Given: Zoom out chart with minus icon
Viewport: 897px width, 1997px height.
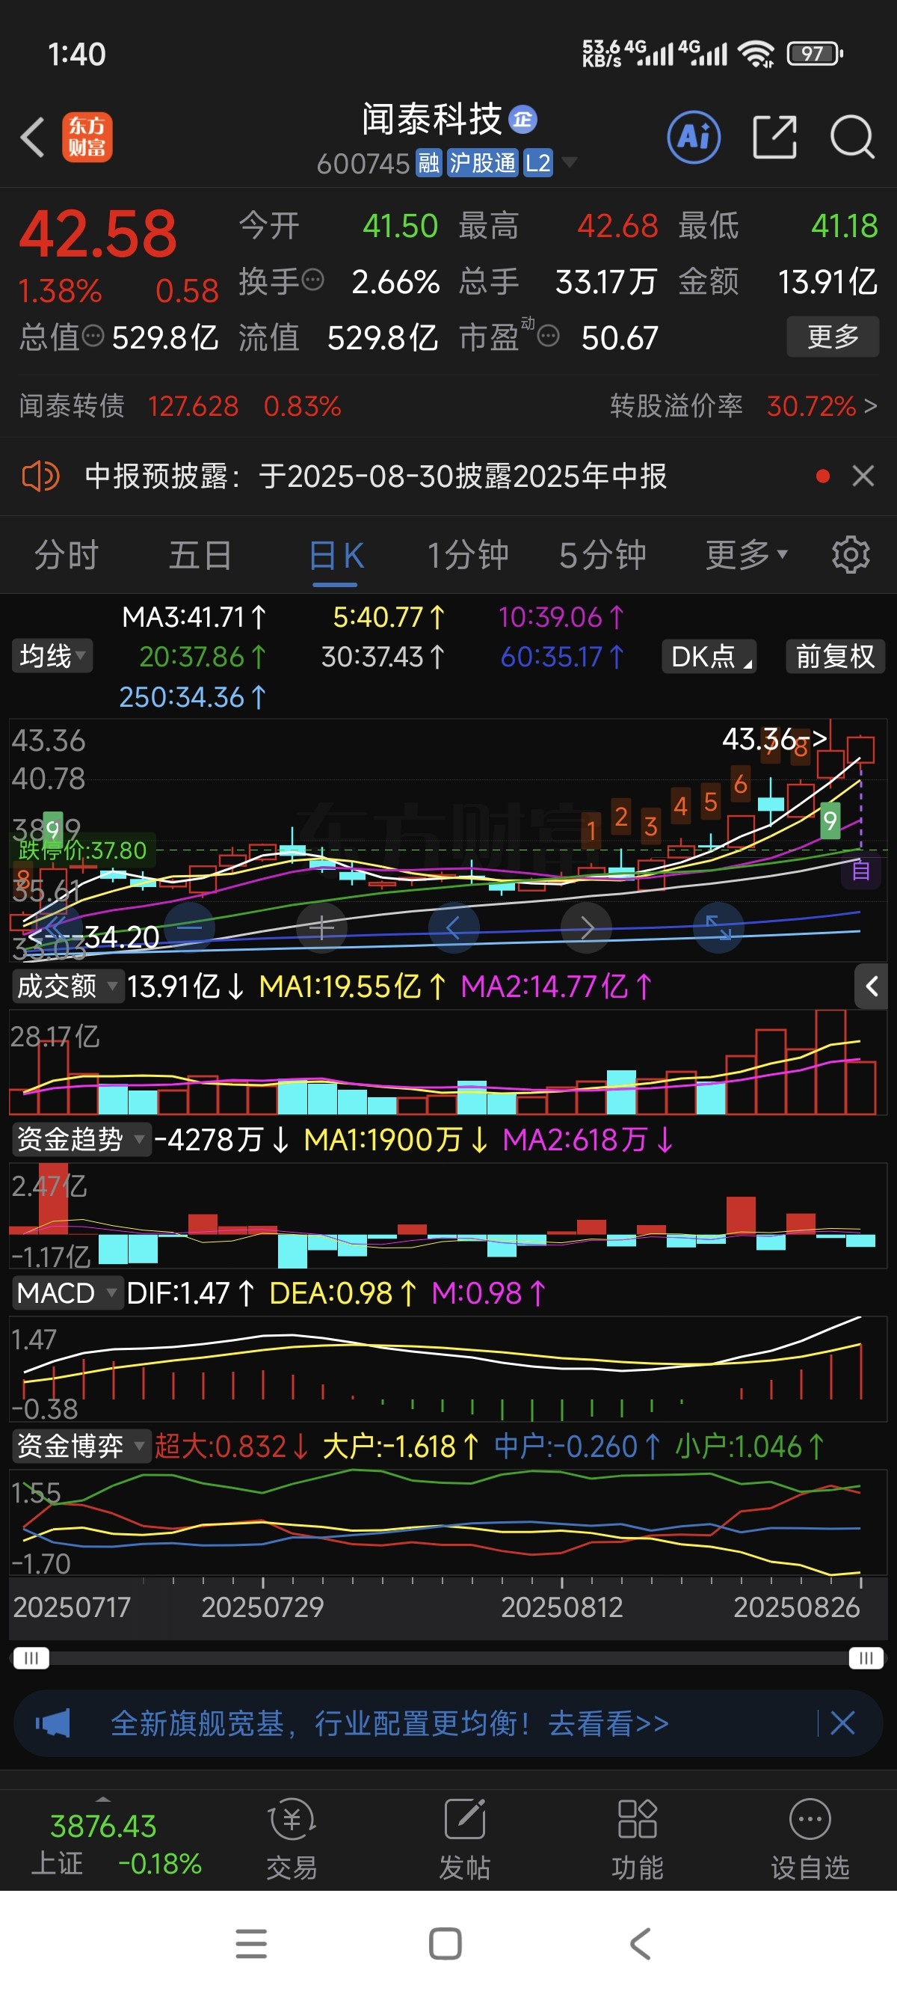Looking at the screenshot, I should pyautogui.click(x=189, y=927).
